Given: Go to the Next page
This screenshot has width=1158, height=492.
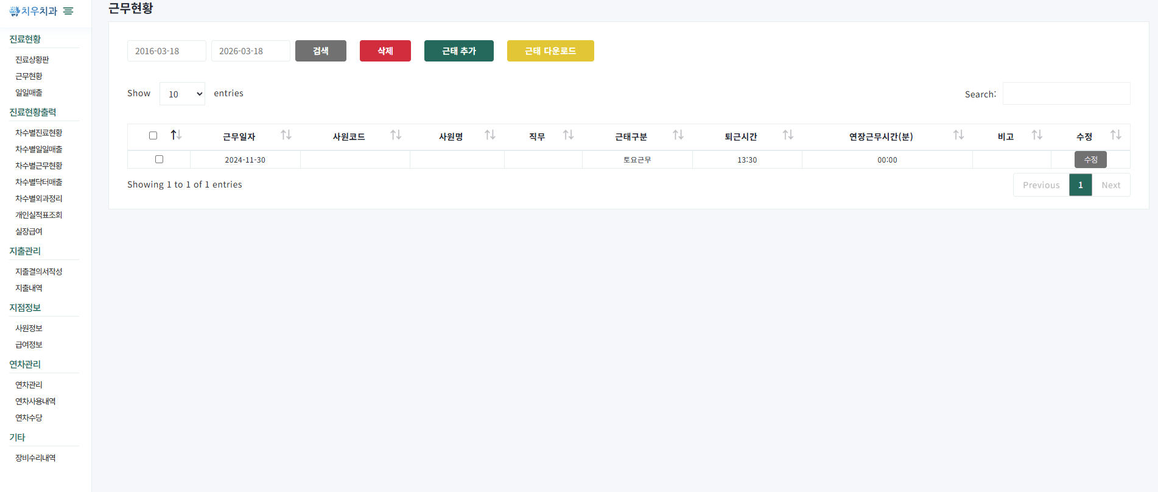Looking at the screenshot, I should point(1111,185).
